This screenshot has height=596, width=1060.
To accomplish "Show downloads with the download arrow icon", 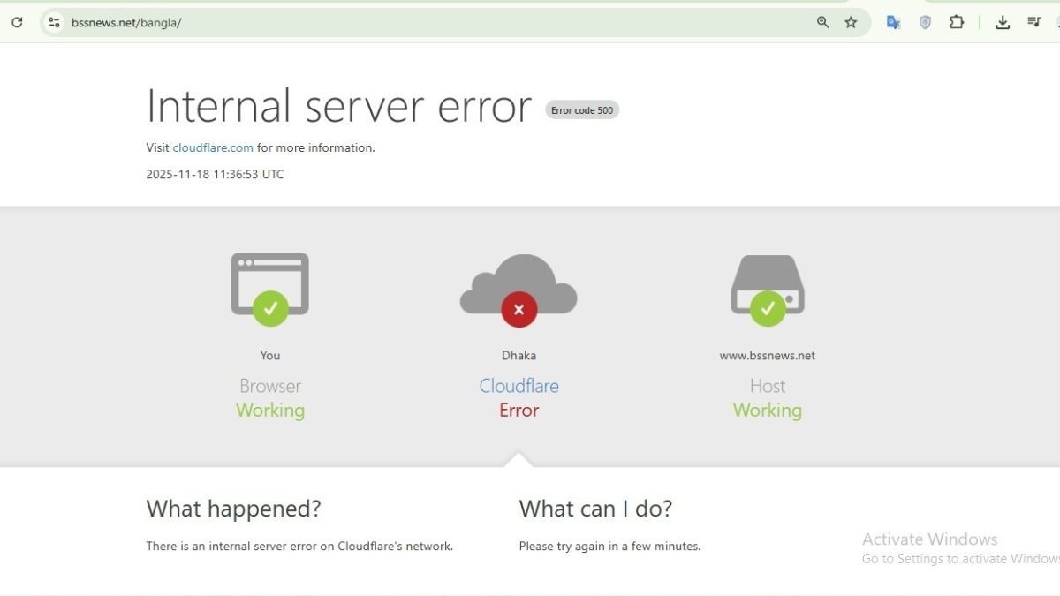I will [x=1003, y=23].
